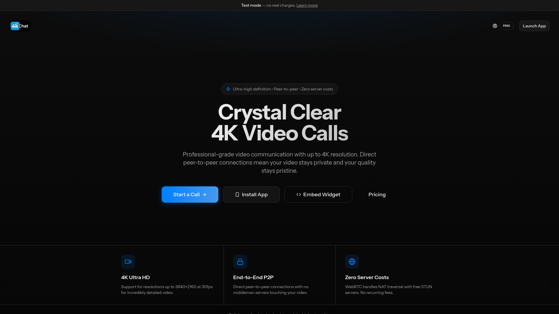Select the 'Ultra-high definition · Peer-to-peer' tagline text
This screenshot has width=559, height=314.
coord(283,89)
